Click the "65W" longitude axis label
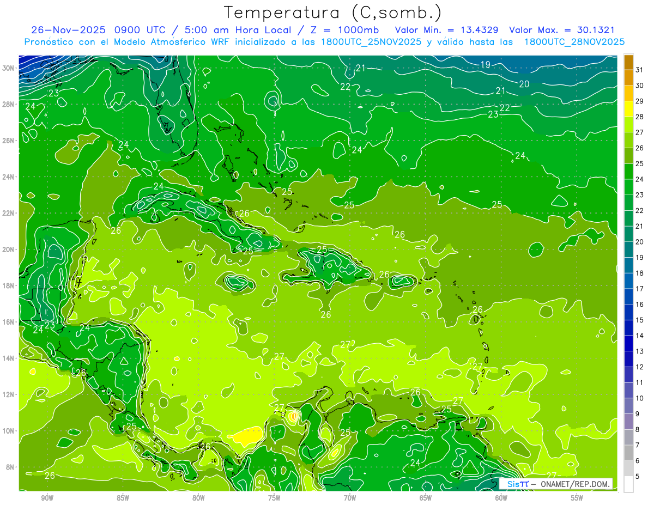Image resolution: width=654 pixels, height=505 pixels. [426, 498]
